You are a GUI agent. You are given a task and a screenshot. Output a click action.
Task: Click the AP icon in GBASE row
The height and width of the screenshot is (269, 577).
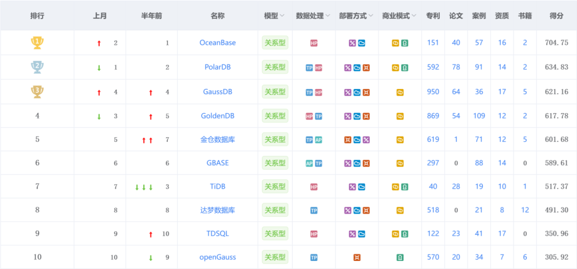click(x=309, y=163)
